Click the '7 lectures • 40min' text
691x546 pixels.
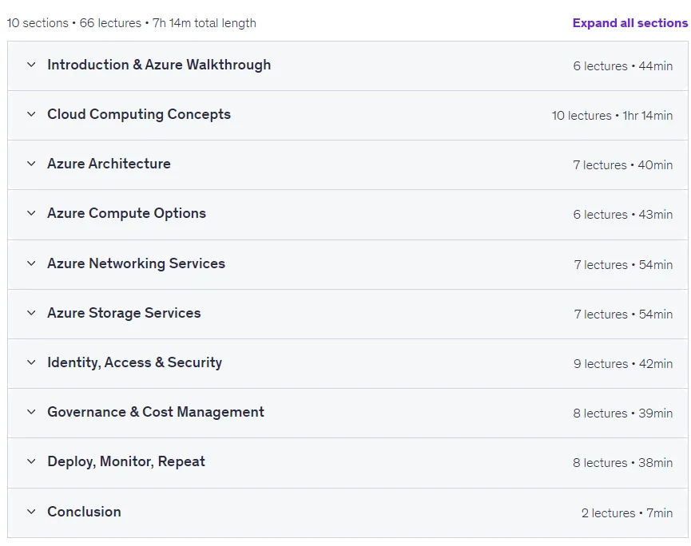[622, 165]
